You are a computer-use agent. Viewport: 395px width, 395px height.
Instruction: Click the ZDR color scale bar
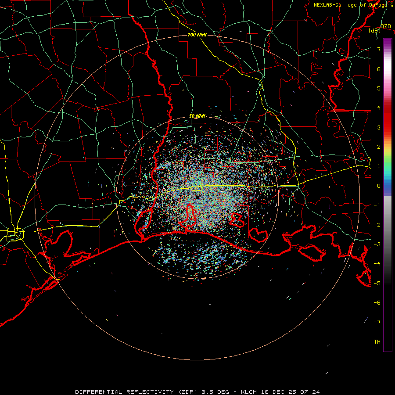click(x=388, y=195)
